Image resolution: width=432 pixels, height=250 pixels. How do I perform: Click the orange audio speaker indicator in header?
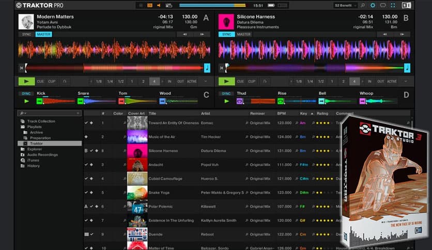pos(159,5)
